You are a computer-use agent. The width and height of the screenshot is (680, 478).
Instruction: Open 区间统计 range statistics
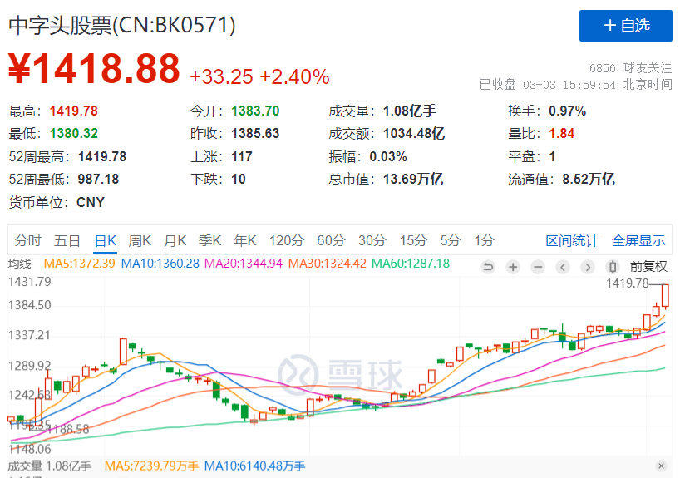[x=572, y=240]
